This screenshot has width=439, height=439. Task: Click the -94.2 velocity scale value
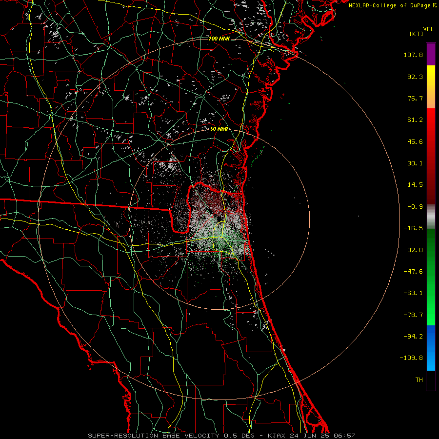(x=413, y=337)
